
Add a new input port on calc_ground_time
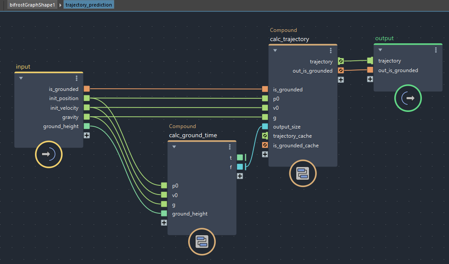[x=164, y=223]
